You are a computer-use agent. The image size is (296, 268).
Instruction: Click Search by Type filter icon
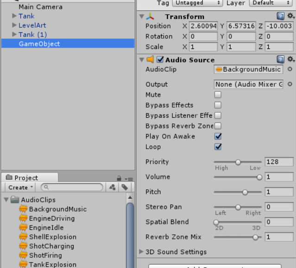point(112,188)
